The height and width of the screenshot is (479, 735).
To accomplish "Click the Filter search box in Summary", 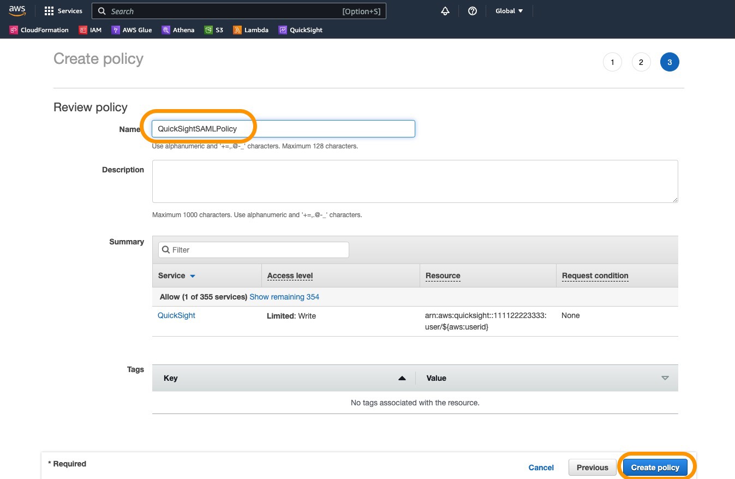I will pyautogui.click(x=252, y=249).
